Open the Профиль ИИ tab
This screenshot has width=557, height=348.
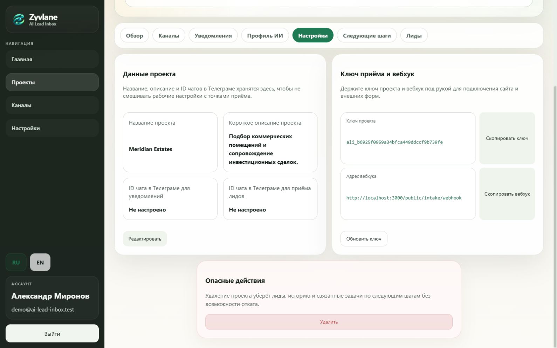click(265, 35)
